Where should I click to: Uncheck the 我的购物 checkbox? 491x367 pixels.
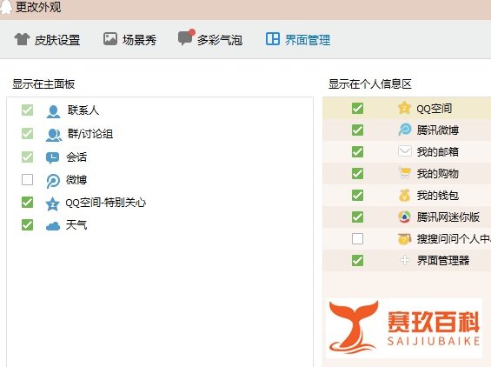click(x=357, y=173)
